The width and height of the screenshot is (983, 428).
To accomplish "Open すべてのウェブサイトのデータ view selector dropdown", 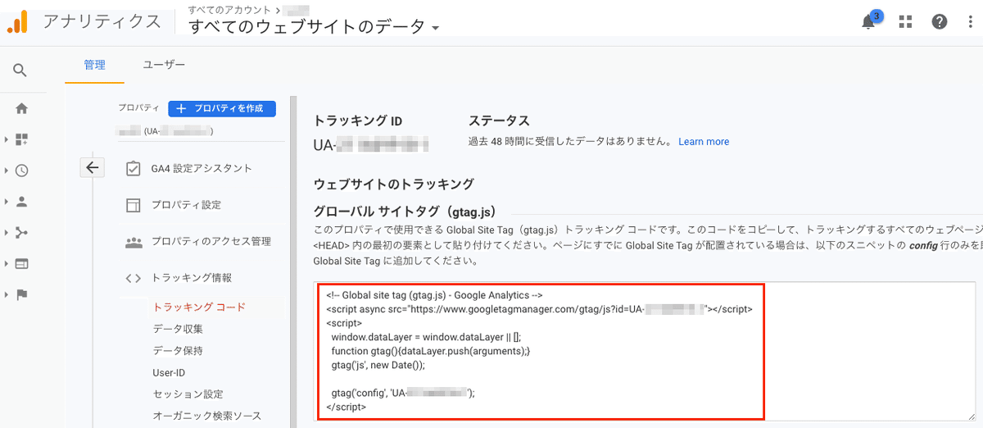I will coord(315,27).
